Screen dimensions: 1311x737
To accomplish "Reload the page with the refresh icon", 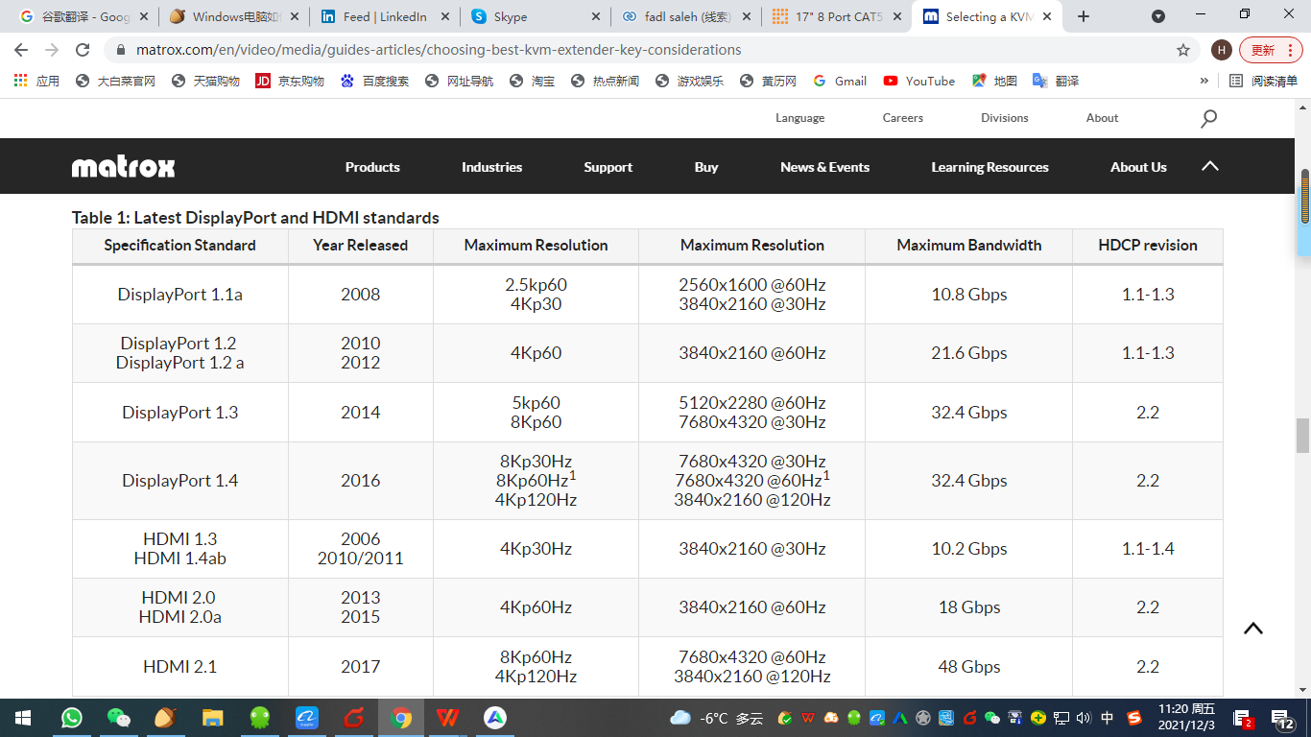I will pyautogui.click(x=83, y=50).
